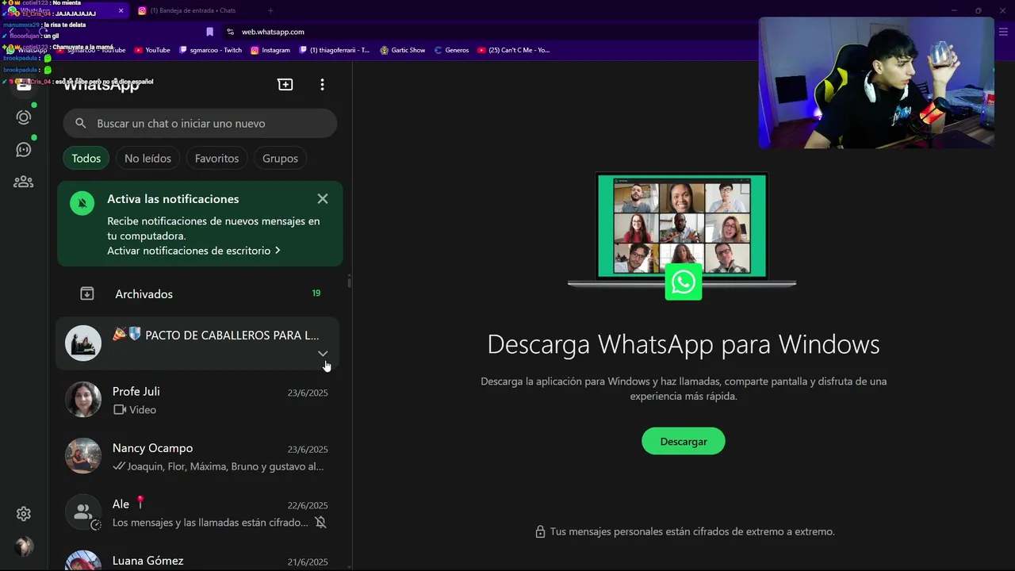The height and width of the screenshot is (571, 1015).
Task: Open Instagram bookmark
Action: [x=270, y=50]
